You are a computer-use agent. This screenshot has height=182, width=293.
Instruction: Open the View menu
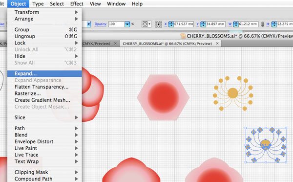(95, 4)
